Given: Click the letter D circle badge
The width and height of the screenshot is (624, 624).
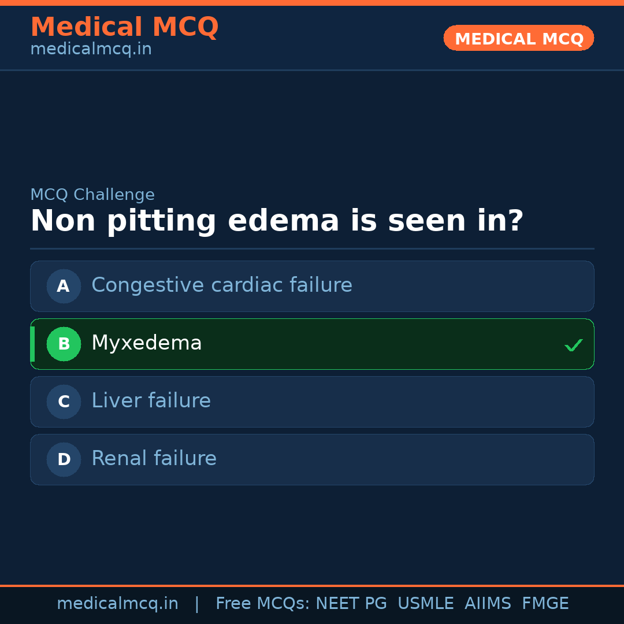Looking at the screenshot, I should coord(64,459).
